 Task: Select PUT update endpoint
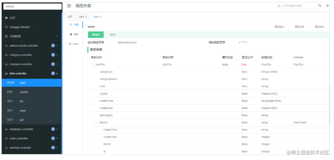(31, 92)
